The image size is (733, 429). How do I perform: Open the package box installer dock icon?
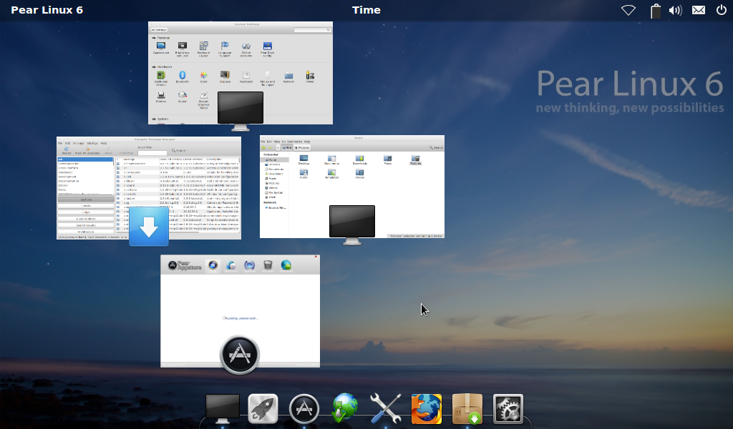click(467, 409)
